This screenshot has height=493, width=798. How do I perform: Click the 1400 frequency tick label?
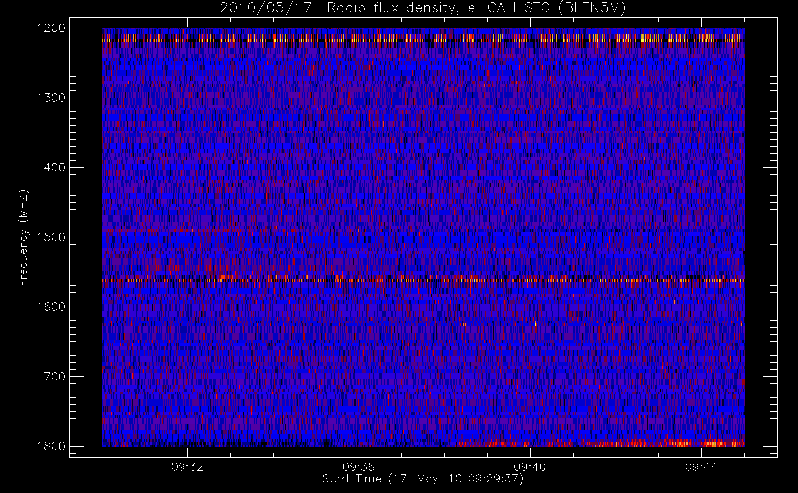coord(51,167)
